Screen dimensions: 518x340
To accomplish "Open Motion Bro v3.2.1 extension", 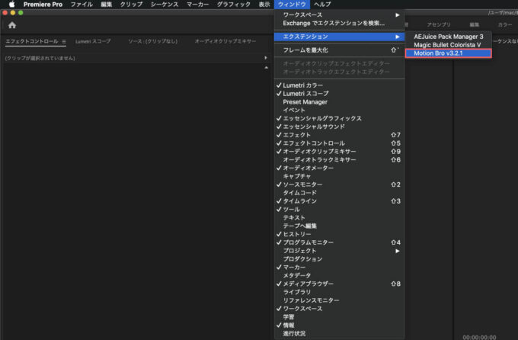I will tap(448, 53).
